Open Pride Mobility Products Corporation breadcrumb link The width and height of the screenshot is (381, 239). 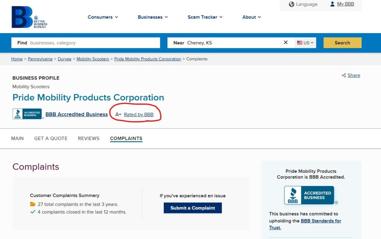[x=147, y=59]
